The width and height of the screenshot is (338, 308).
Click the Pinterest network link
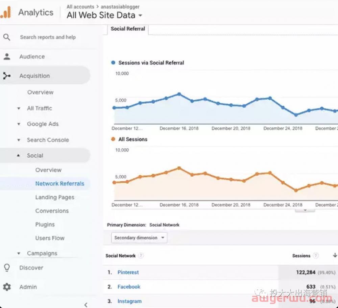pos(128,272)
